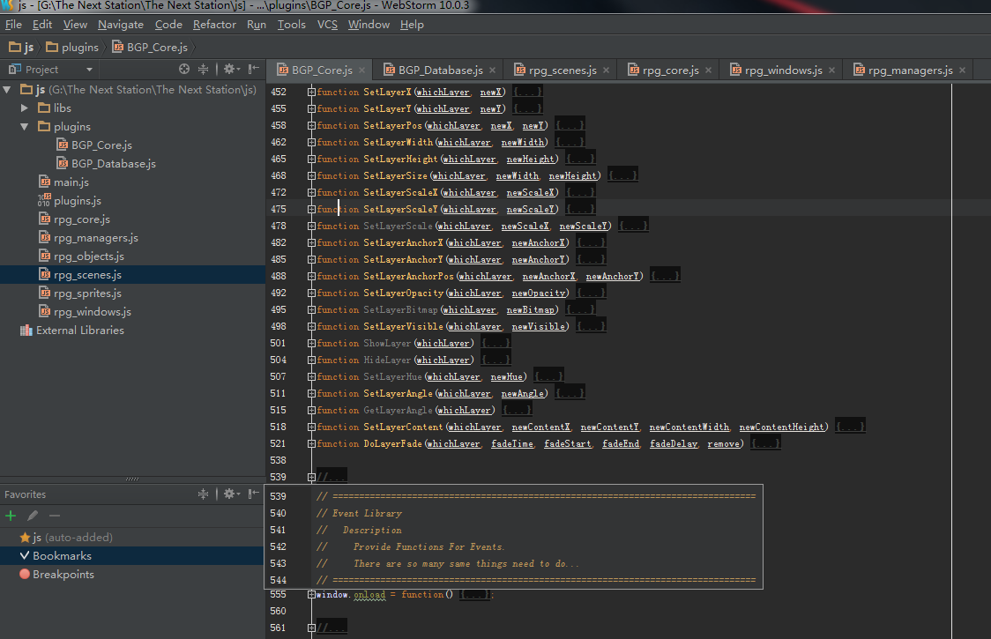This screenshot has height=639, width=991.
Task: Open the Project panel gear settings
Action: [x=231, y=69]
